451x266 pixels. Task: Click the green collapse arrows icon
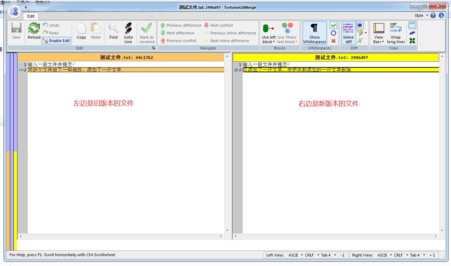point(412,41)
